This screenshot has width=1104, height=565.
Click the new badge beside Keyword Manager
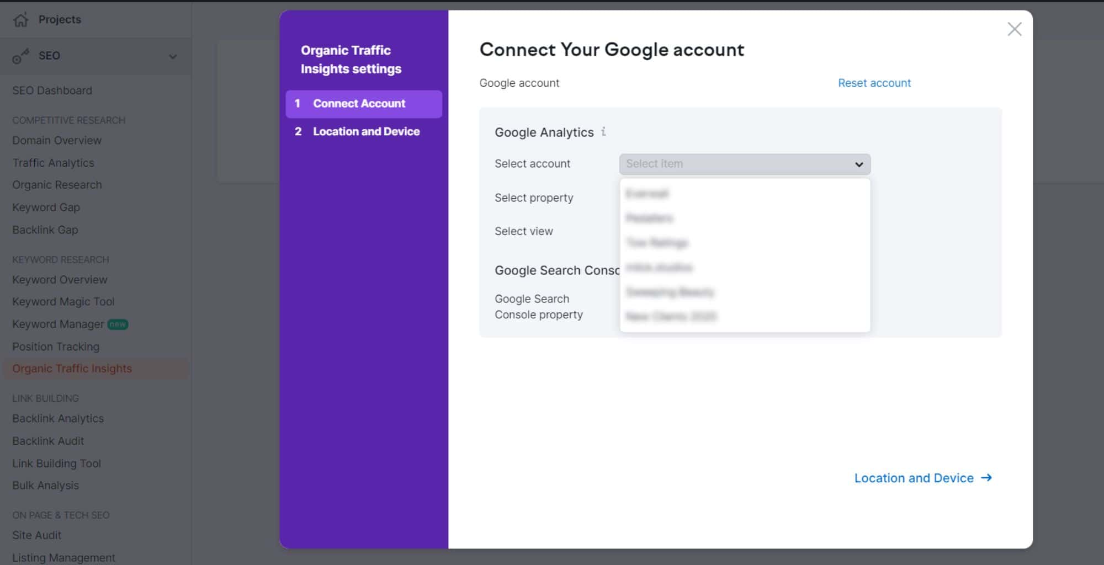[118, 324]
